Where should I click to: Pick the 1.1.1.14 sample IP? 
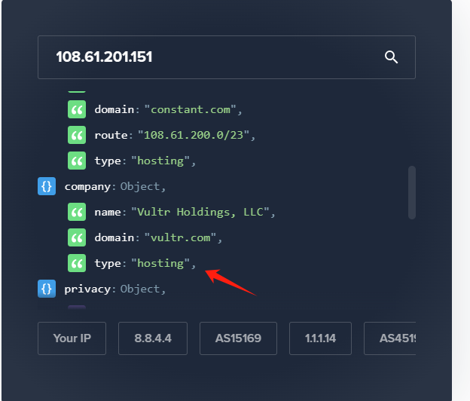coord(320,338)
